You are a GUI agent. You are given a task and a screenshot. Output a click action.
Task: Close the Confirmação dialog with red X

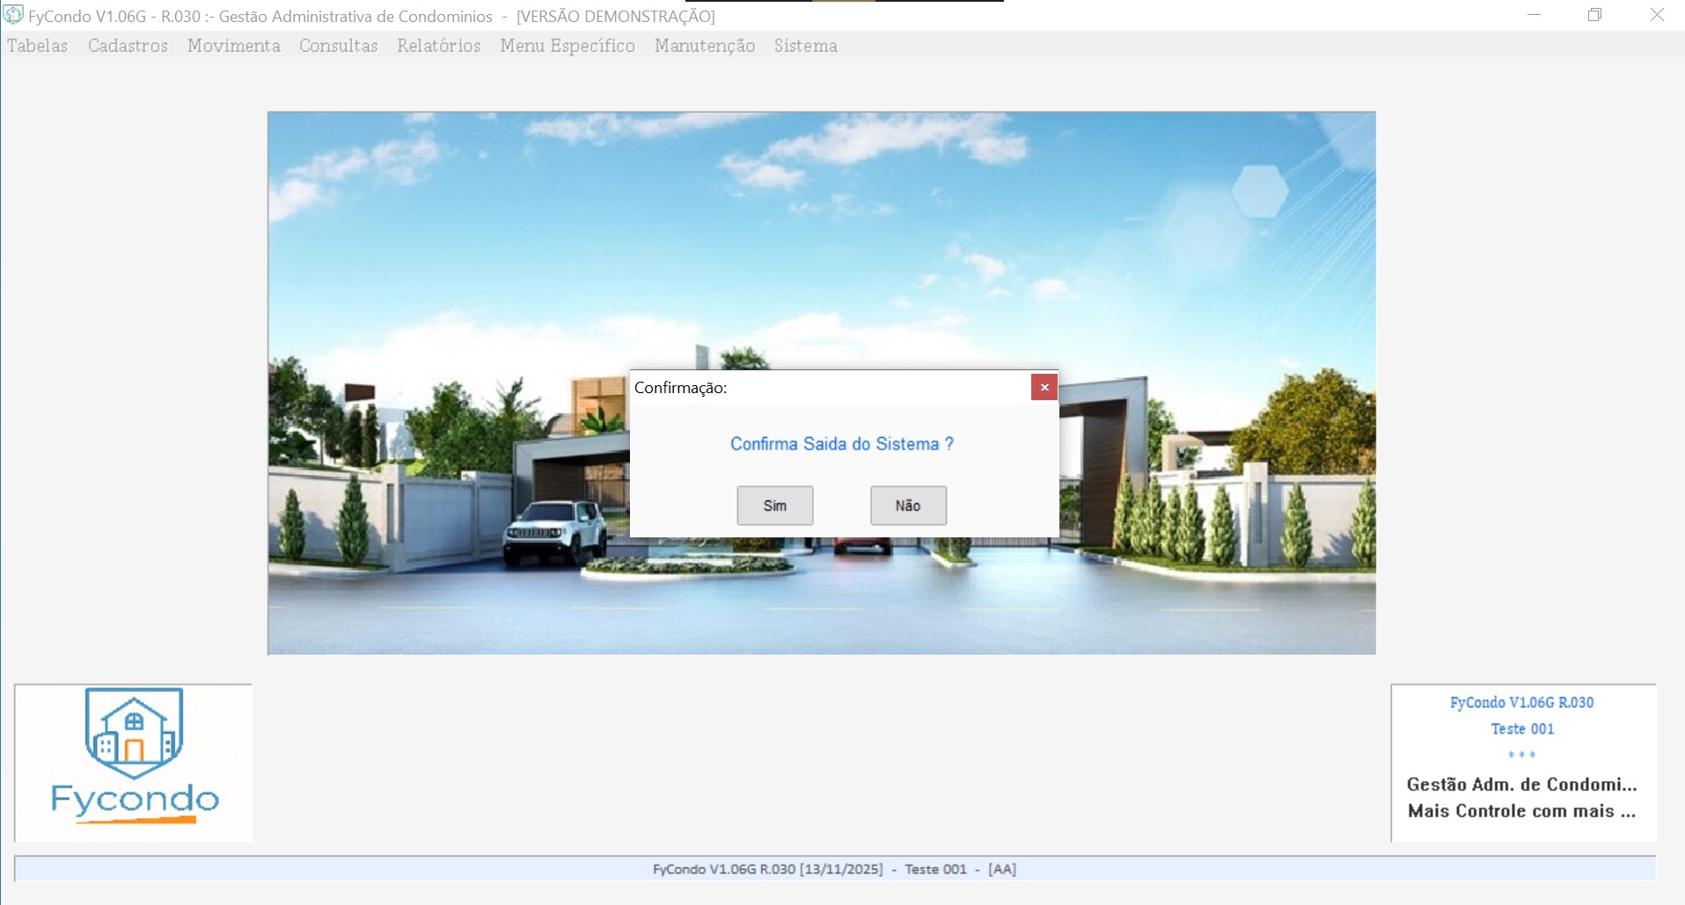1044,387
